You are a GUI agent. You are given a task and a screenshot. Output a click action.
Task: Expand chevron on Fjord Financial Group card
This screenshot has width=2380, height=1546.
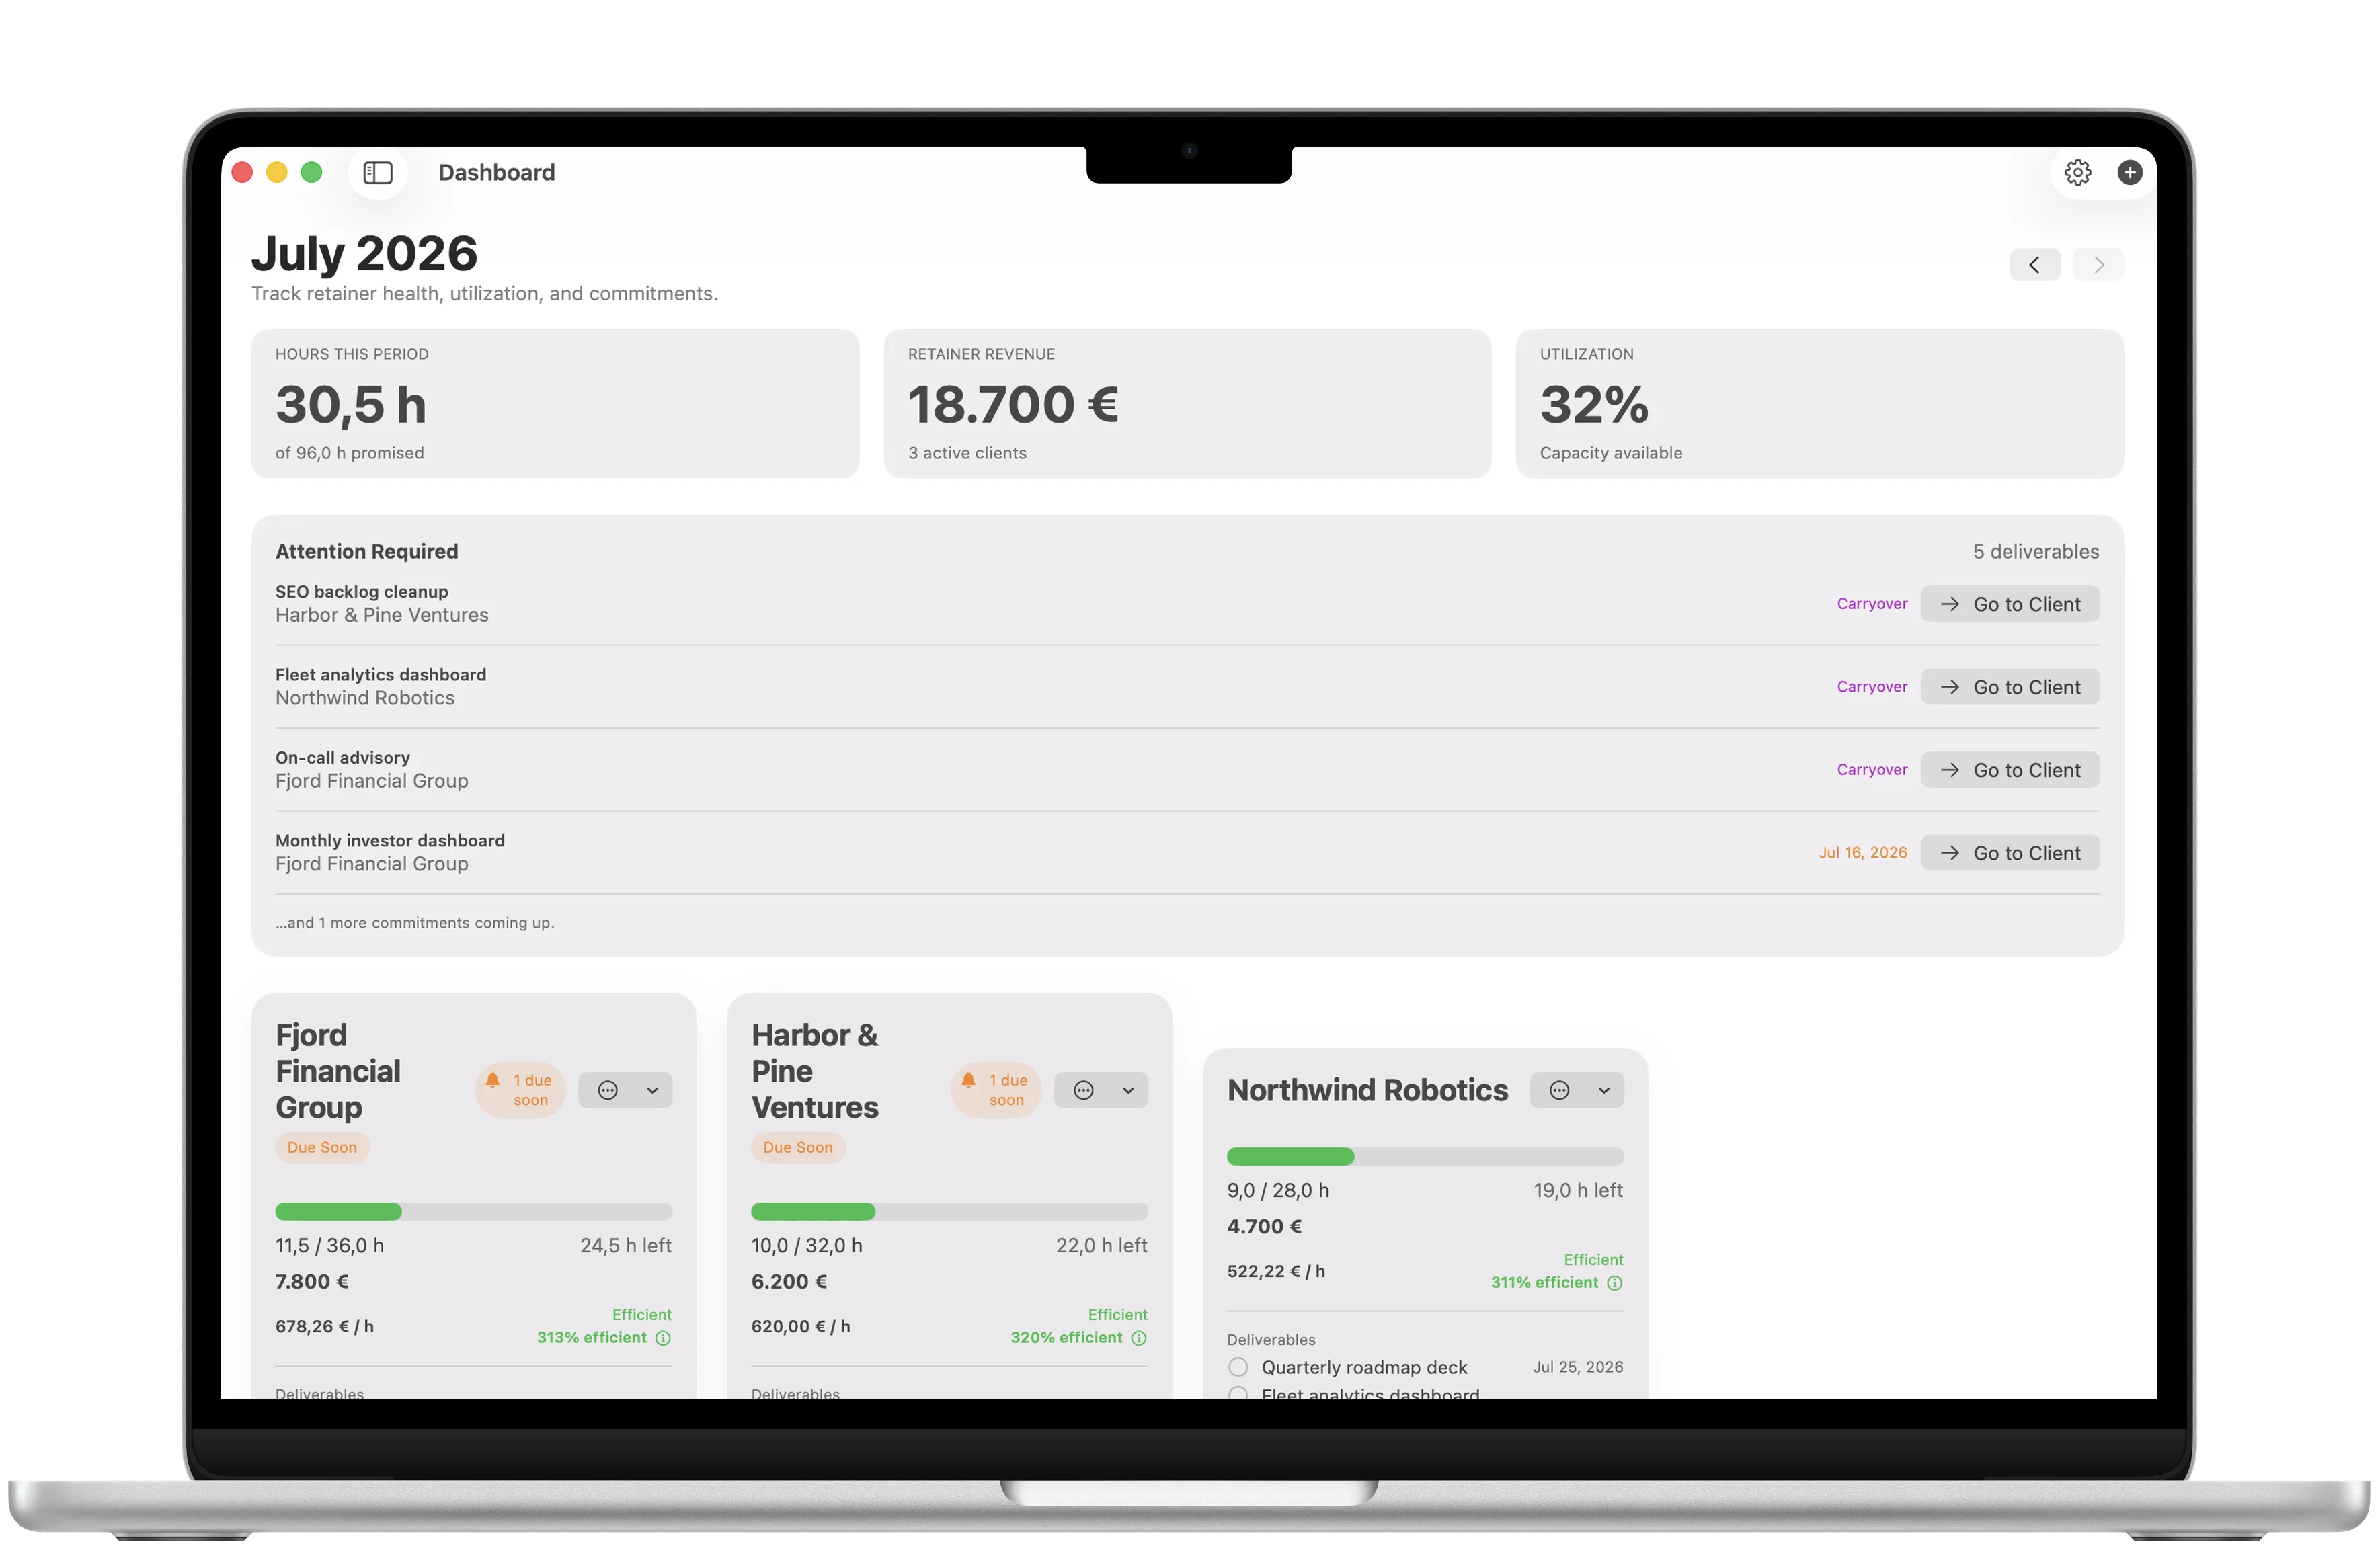click(x=652, y=1090)
